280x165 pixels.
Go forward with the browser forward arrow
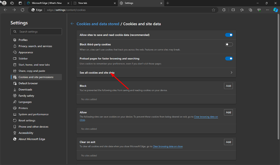click(14, 10)
